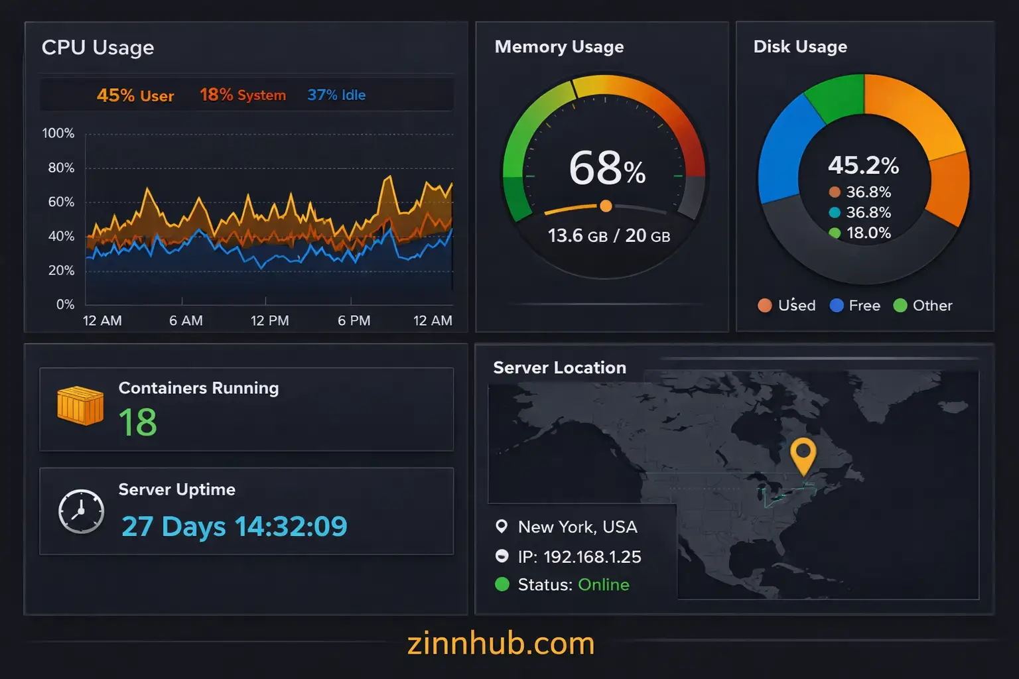Click the 6 PM time axis label
Image resolution: width=1019 pixels, height=679 pixels.
[354, 321]
